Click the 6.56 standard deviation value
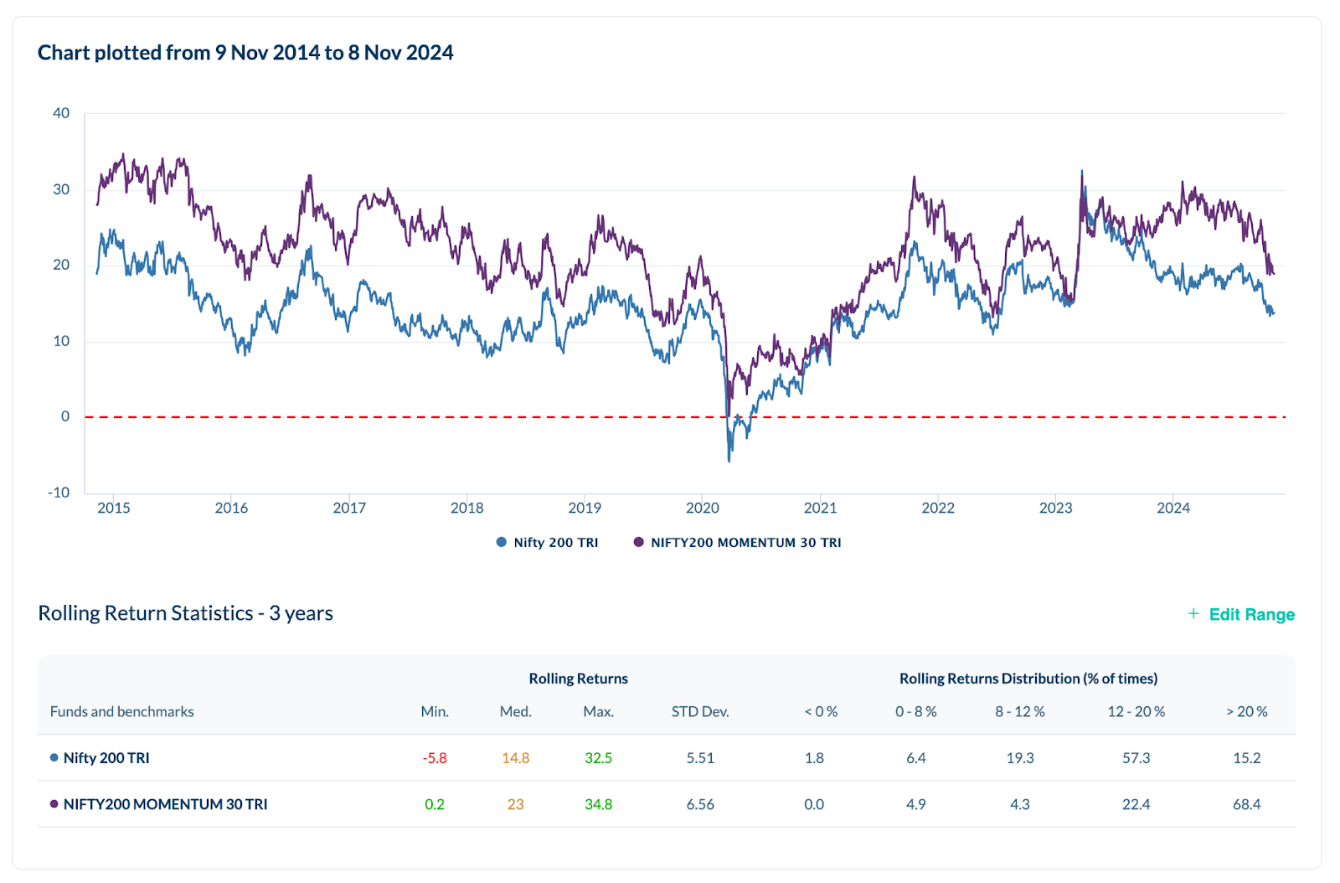Viewport: 1340px width, 883px height. coord(700,804)
